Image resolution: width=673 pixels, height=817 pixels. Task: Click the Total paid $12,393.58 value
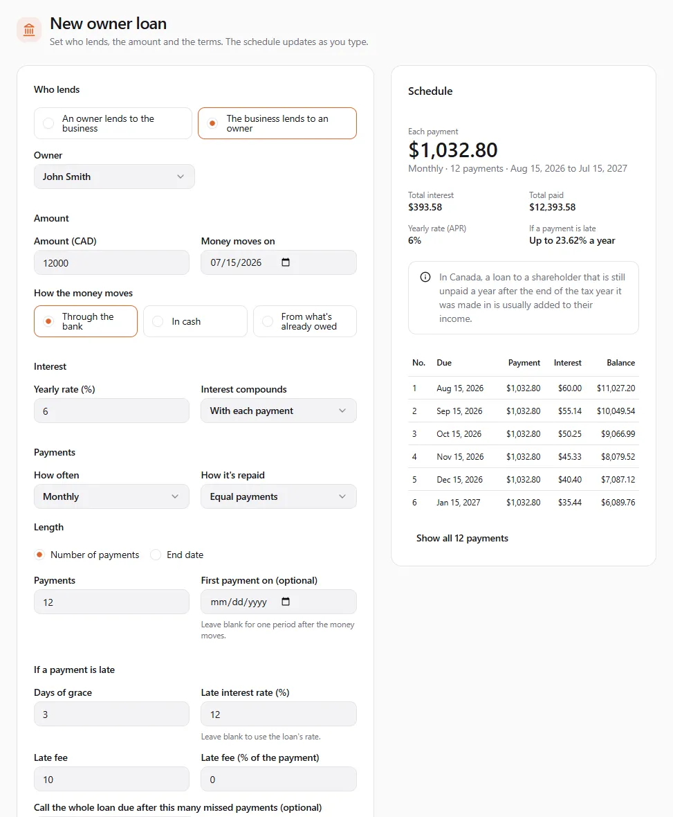552,208
